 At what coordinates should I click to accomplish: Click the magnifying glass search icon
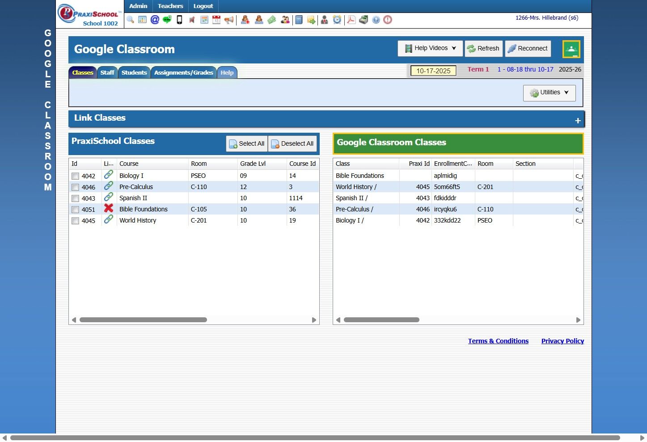(x=130, y=20)
